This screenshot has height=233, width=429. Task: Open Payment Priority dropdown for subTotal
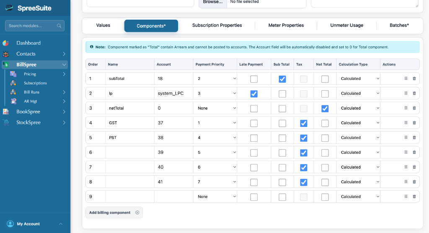pos(215,79)
